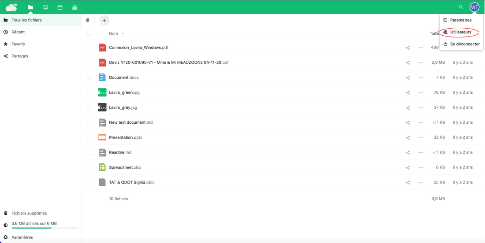
Task: Open sidebar Paramètres at bottom left
Action: [41, 237]
